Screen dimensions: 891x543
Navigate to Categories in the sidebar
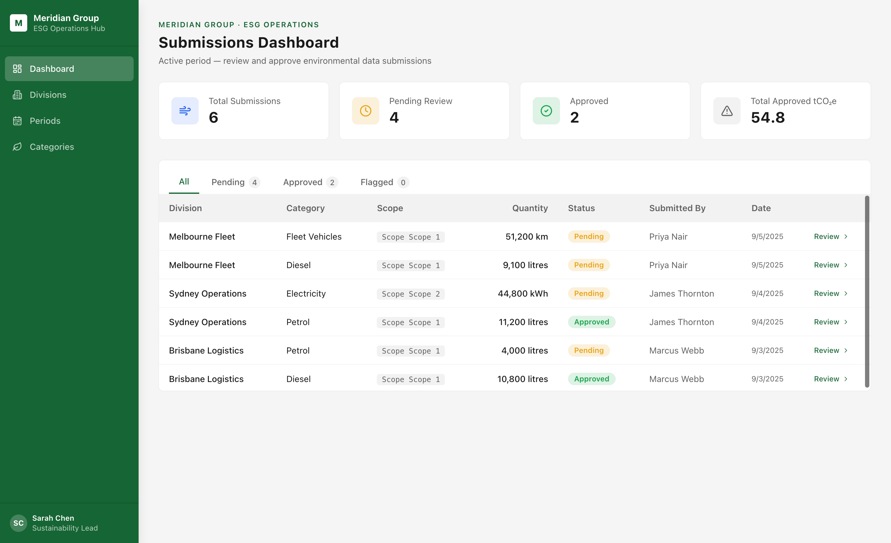tap(69, 147)
